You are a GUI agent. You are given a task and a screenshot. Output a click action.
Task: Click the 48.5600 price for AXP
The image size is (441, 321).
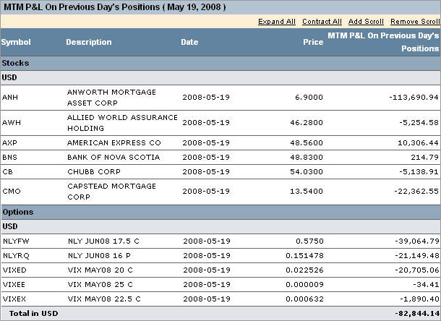pyautogui.click(x=307, y=143)
